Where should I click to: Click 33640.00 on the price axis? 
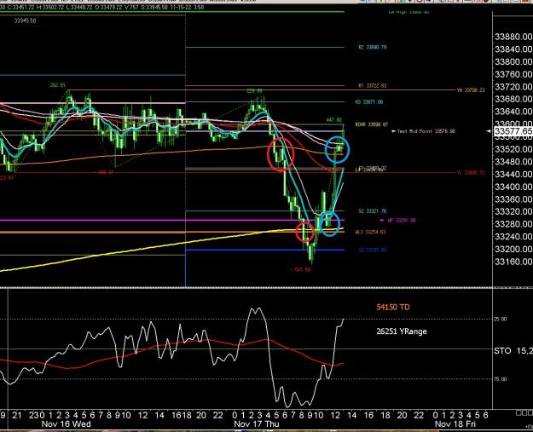click(x=513, y=112)
